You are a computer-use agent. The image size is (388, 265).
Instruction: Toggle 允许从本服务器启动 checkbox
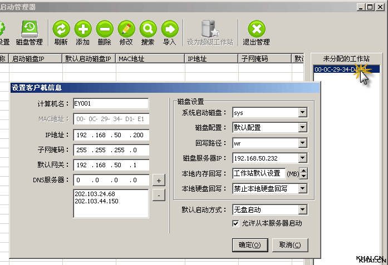pyautogui.click(x=235, y=223)
